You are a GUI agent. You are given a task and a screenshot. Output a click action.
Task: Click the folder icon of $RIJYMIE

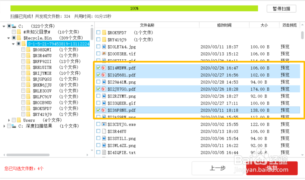point(28,73)
